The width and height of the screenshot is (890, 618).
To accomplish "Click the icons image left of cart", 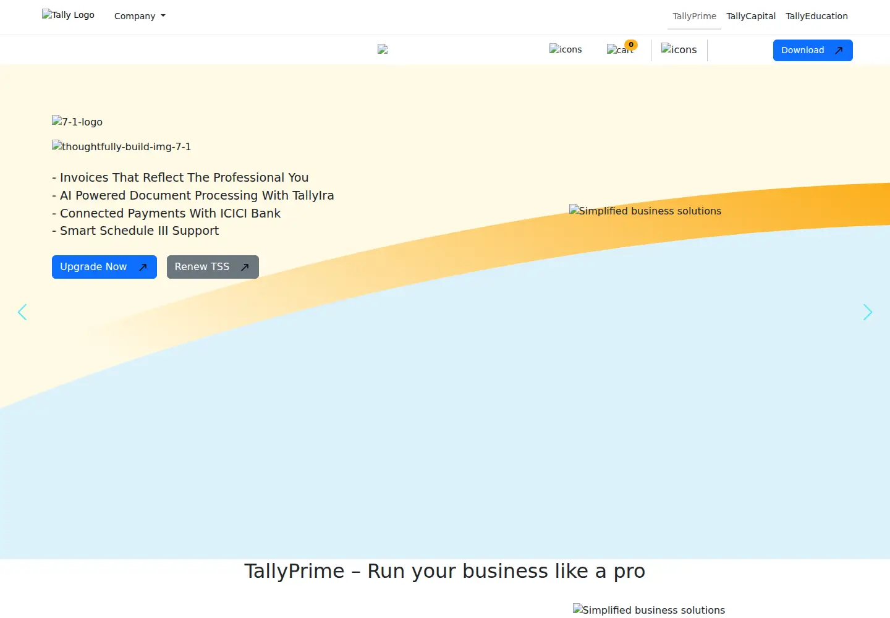I will point(566,49).
